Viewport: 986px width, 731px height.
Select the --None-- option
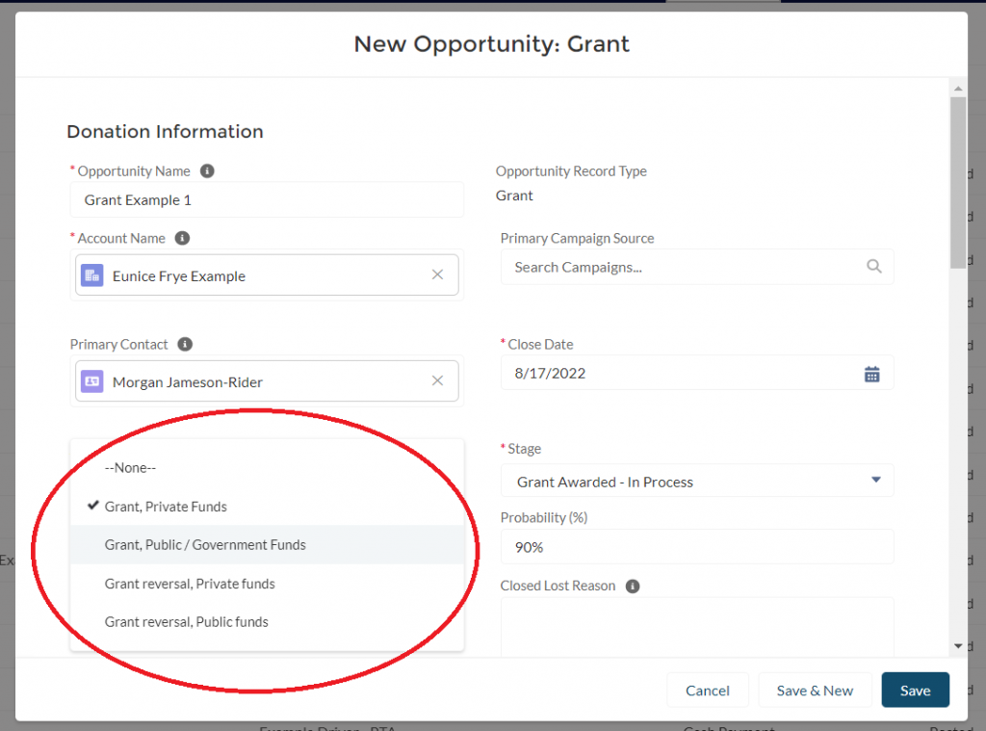[x=131, y=468]
